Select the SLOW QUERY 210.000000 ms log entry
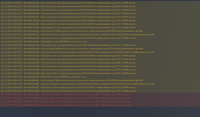 [x=100, y=77]
